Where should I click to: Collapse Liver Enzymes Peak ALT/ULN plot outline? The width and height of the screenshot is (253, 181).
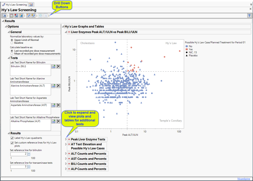[66, 32]
